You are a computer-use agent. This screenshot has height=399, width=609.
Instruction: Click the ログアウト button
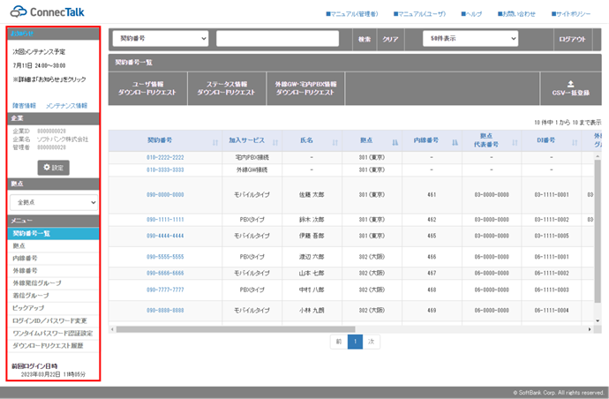coord(572,39)
